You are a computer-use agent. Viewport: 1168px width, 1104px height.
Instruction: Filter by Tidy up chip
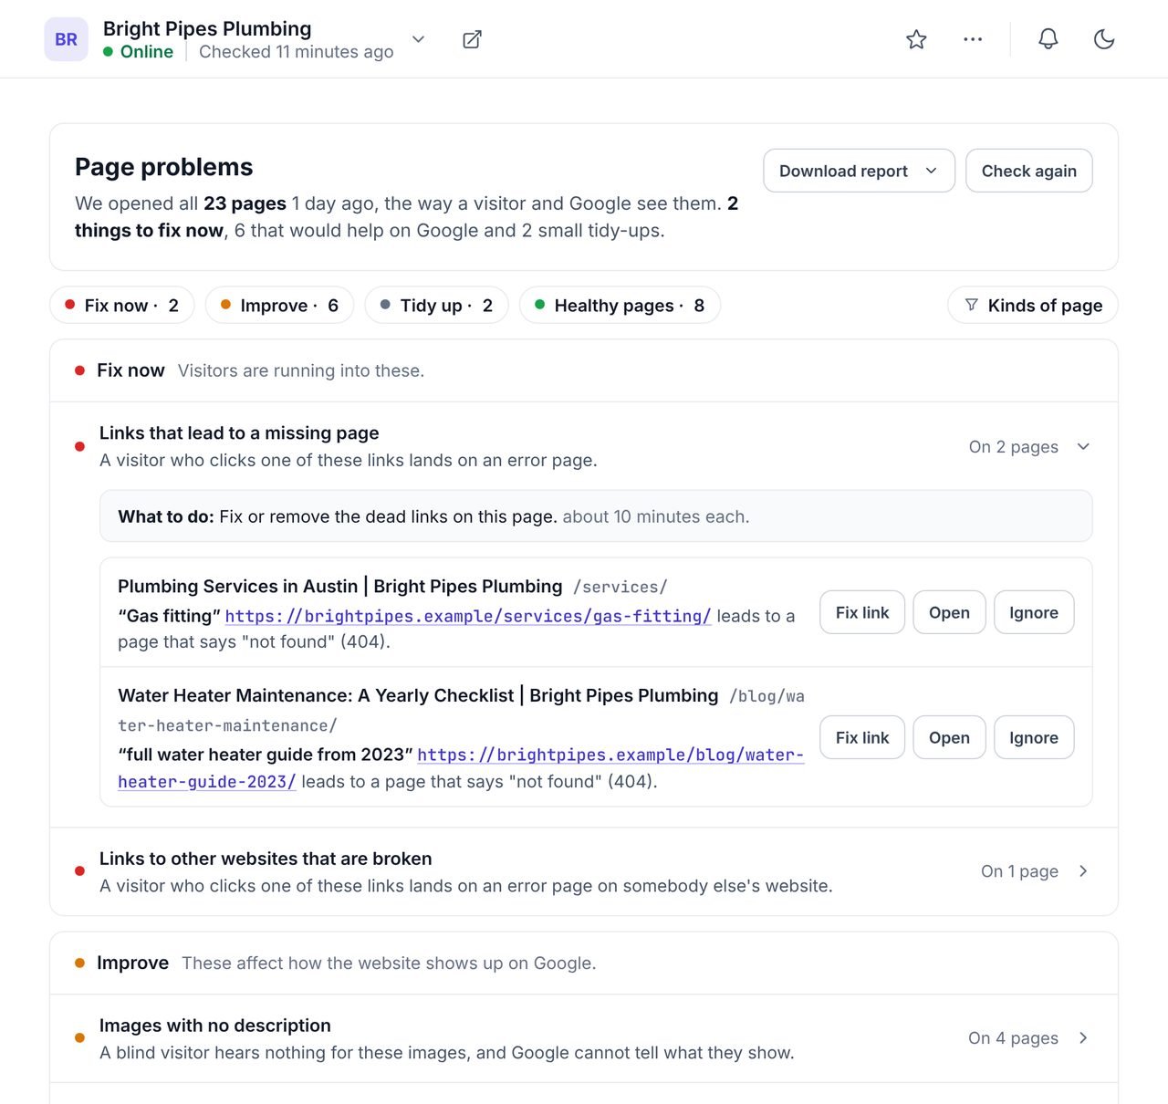436,305
